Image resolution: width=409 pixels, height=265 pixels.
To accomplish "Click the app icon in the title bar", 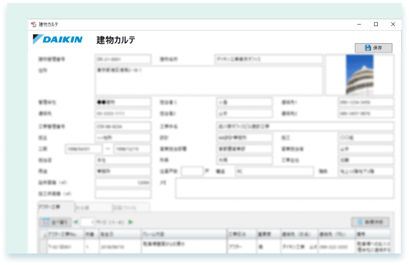I will tap(34, 25).
